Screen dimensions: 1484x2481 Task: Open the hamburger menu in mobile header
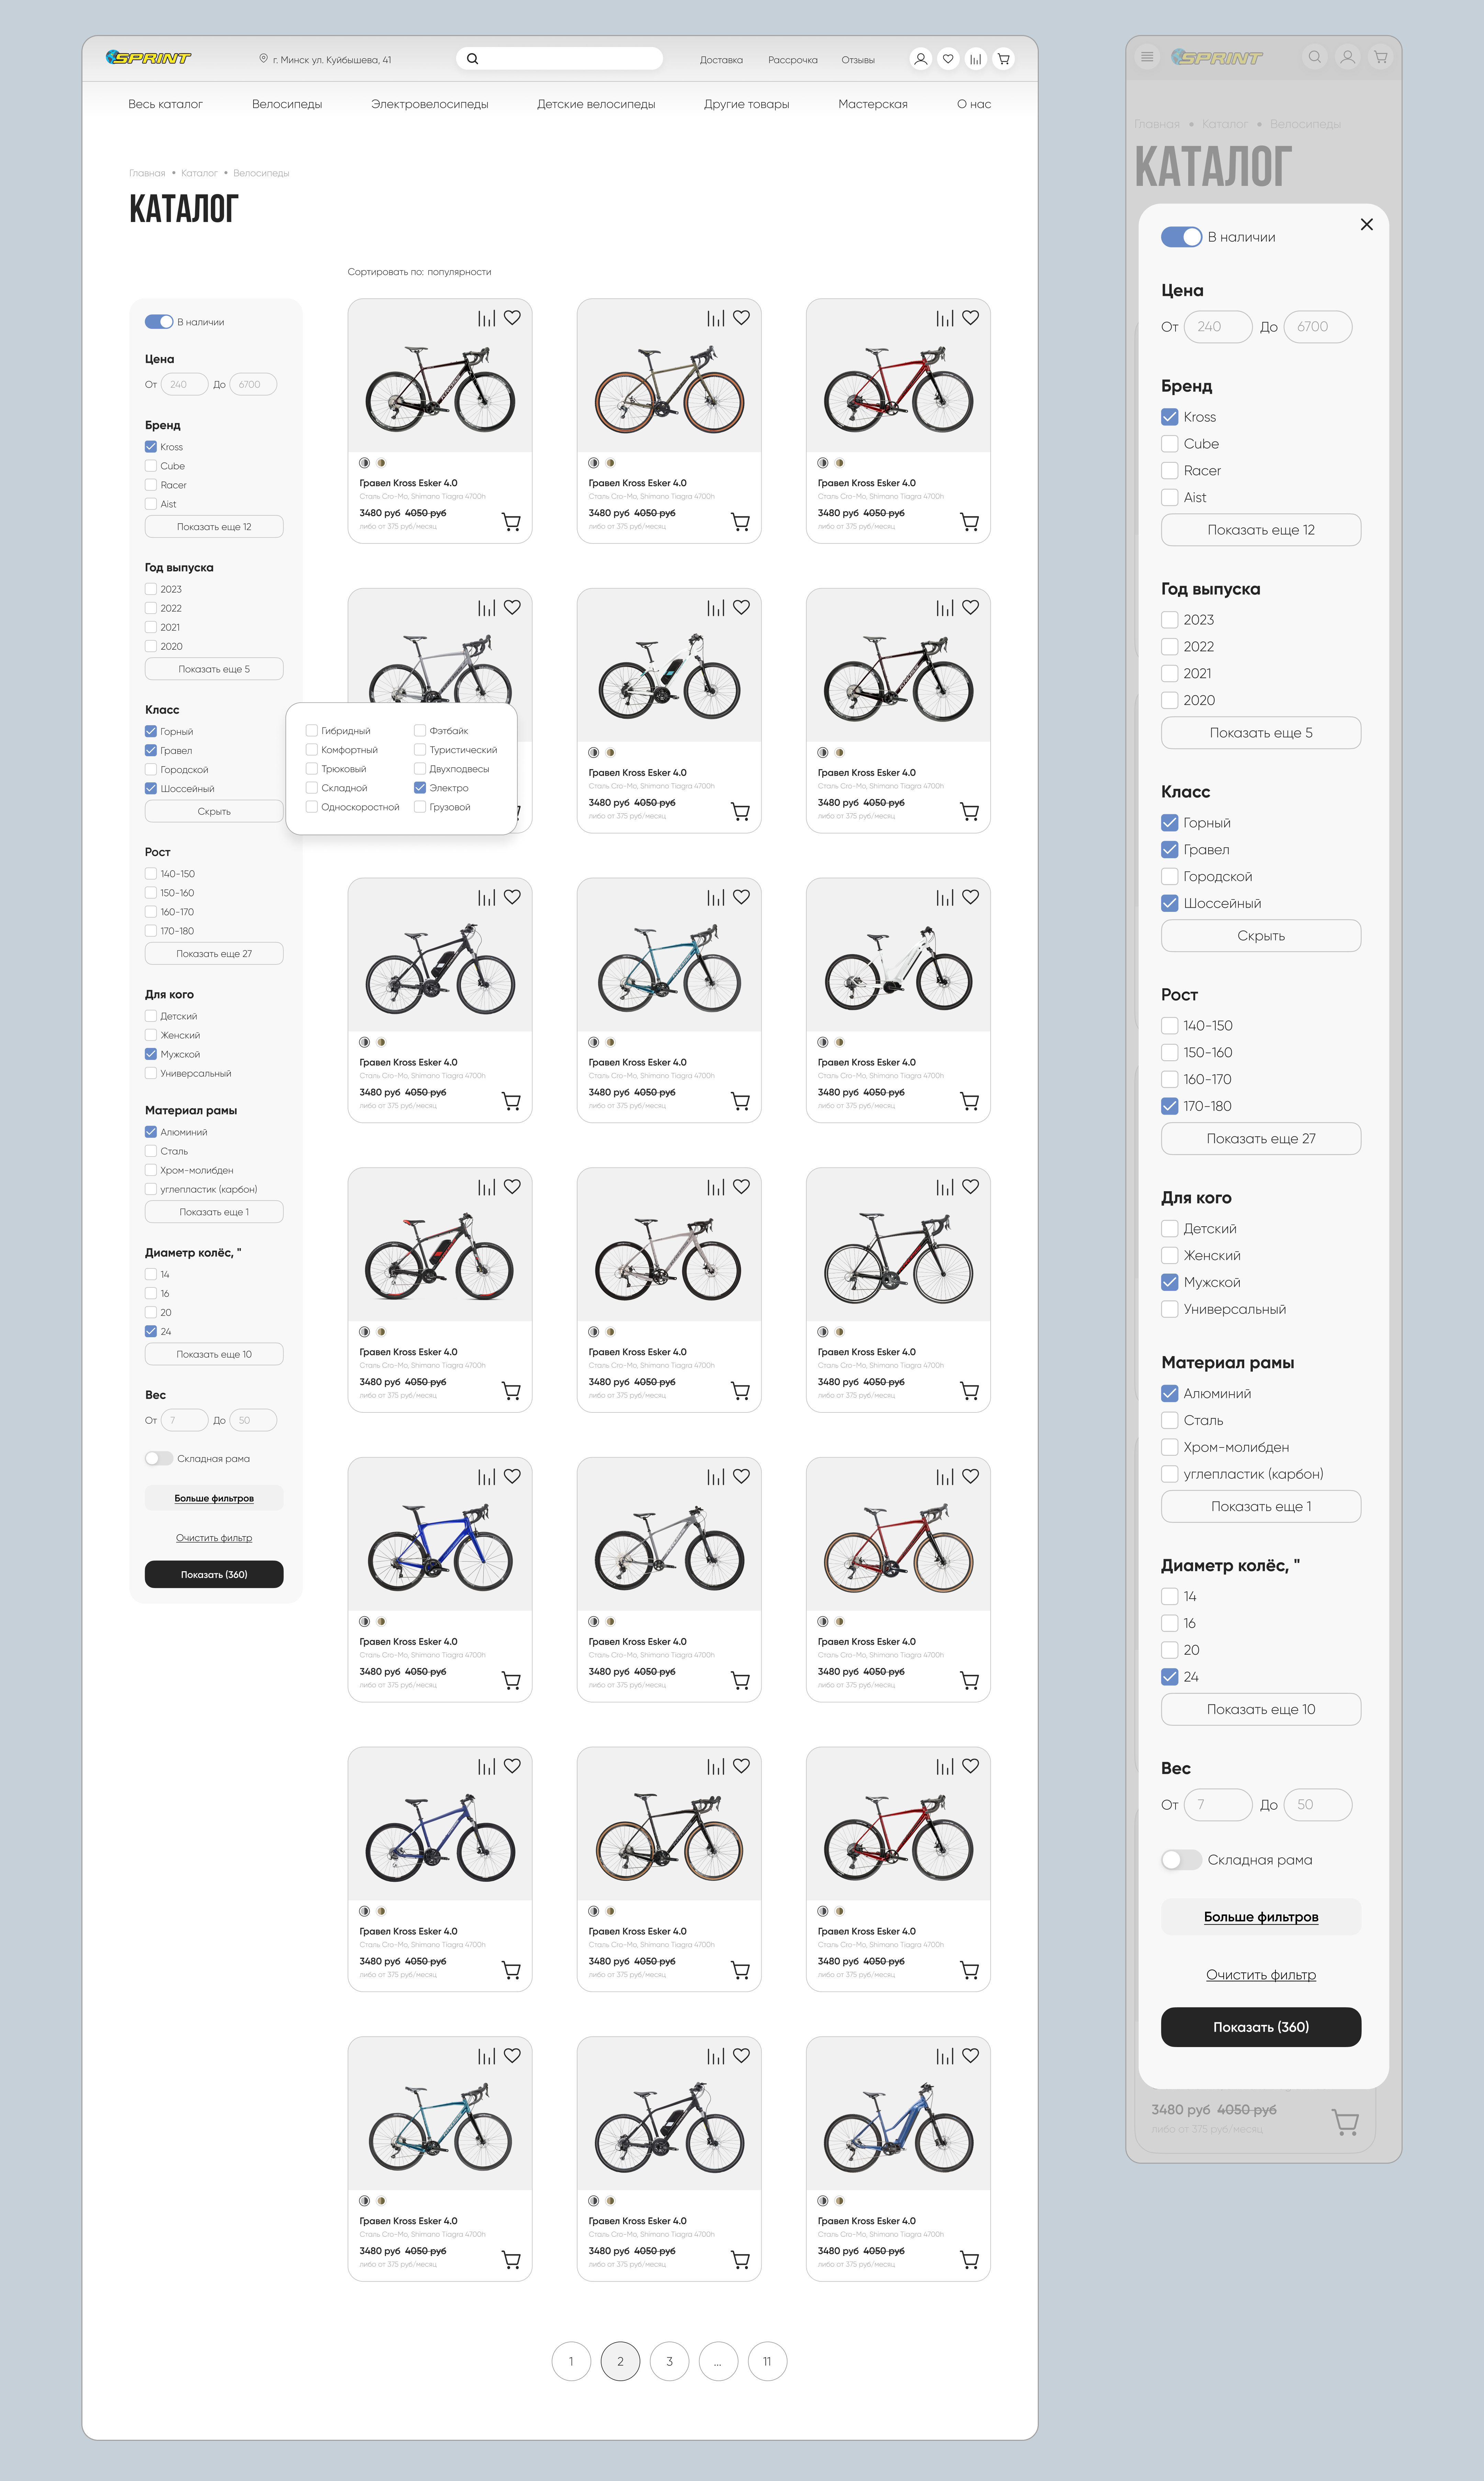(1147, 57)
